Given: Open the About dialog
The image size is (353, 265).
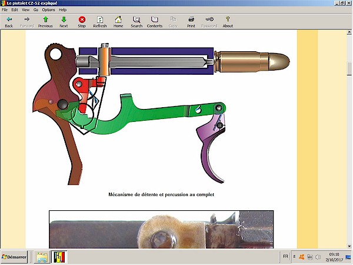Looking at the screenshot, I should pos(228,22).
